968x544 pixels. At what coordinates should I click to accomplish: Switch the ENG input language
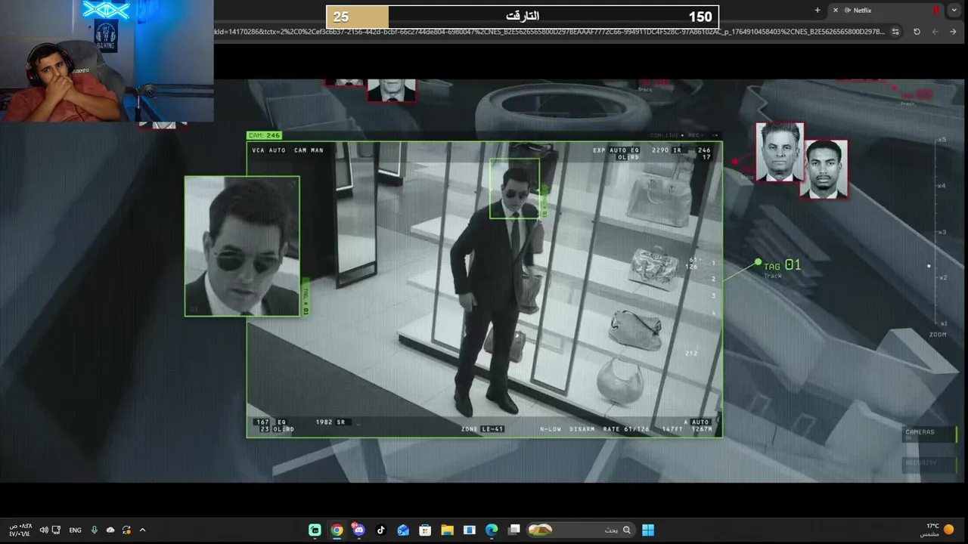coord(75,530)
